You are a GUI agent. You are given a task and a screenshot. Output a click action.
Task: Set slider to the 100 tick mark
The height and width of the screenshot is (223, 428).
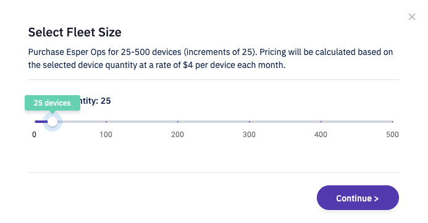[106, 122]
